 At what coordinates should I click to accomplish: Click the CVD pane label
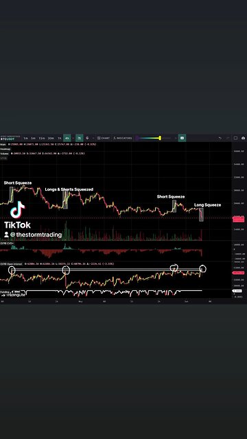[7, 244]
